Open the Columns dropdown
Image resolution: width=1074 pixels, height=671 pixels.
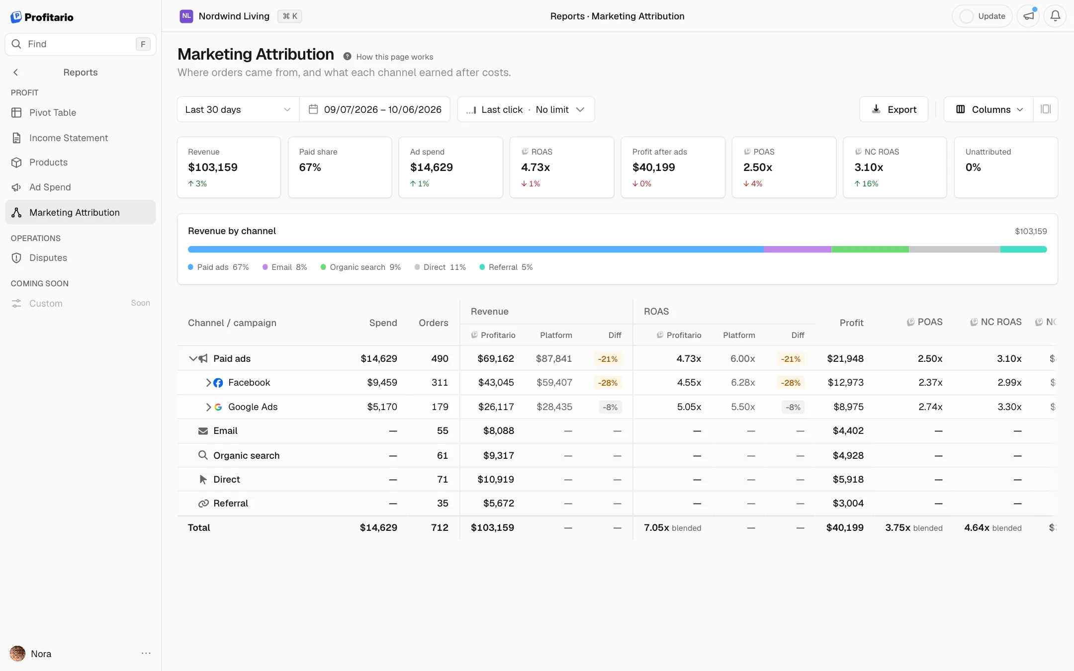pyautogui.click(x=988, y=109)
